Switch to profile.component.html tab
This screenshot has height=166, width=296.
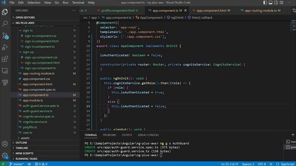pos(117,11)
